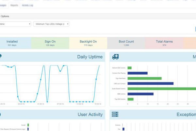Click the round icon in Daily Uptime header
196x131 pixels.
1,57
